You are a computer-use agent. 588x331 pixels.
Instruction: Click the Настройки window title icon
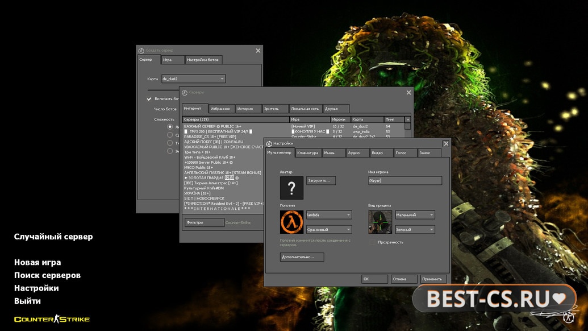269,143
